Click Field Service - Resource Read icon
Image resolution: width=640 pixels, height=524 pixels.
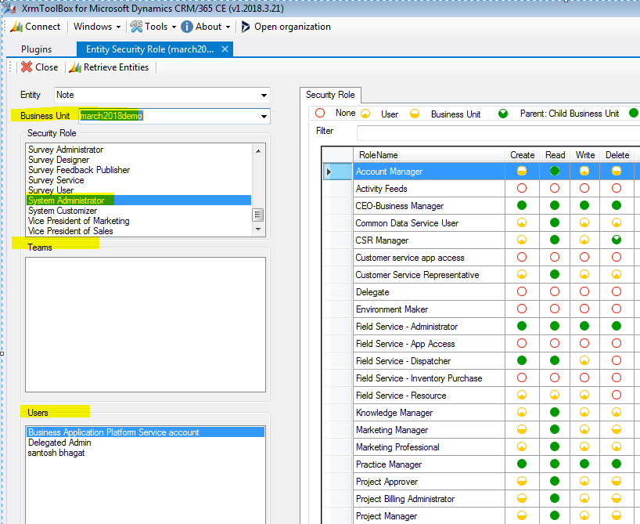coord(554,395)
